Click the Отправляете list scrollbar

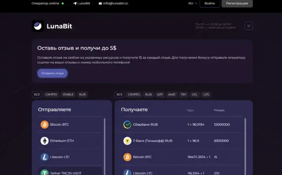coord(105,146)
